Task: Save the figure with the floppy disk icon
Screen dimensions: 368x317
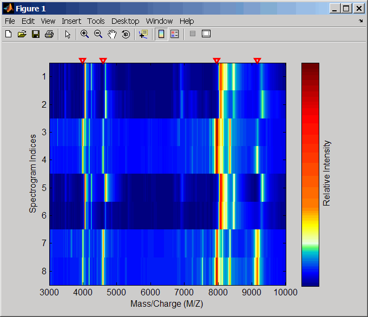Action: (x=36, y=34)
